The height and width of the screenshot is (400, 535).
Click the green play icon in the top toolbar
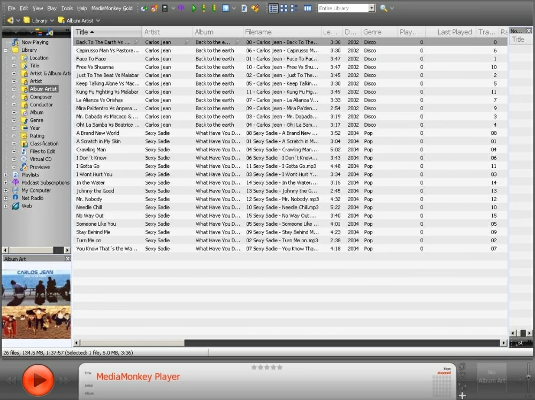[194, 8]
